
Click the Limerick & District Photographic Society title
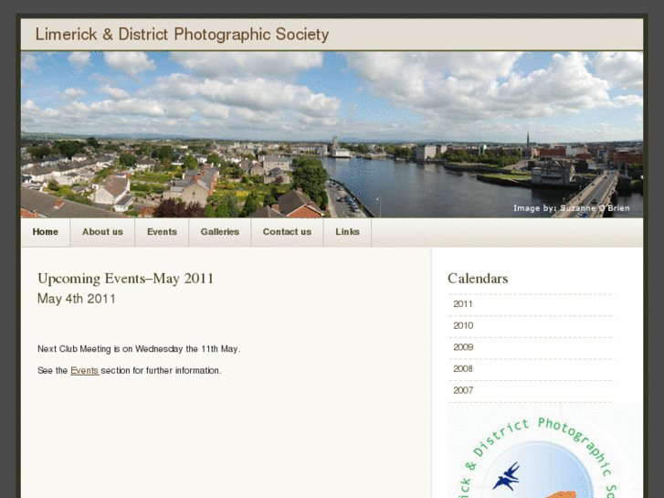click(x=182, y=35)
